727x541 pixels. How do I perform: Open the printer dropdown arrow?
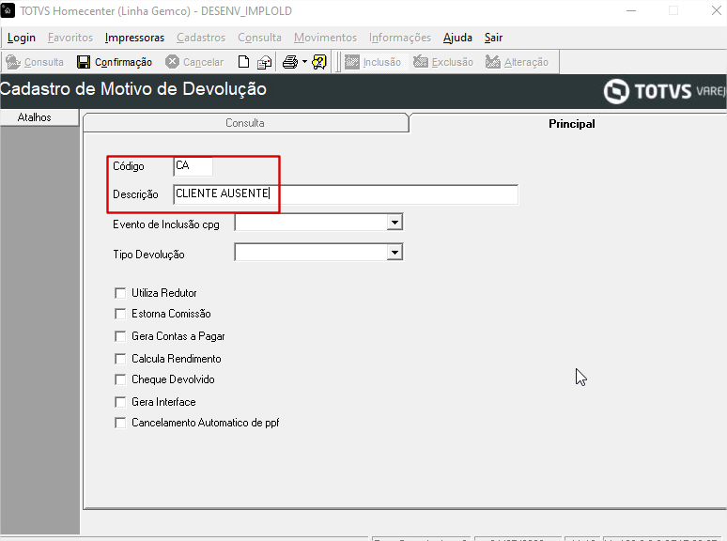pyautogui.click(x=304, y=62)
